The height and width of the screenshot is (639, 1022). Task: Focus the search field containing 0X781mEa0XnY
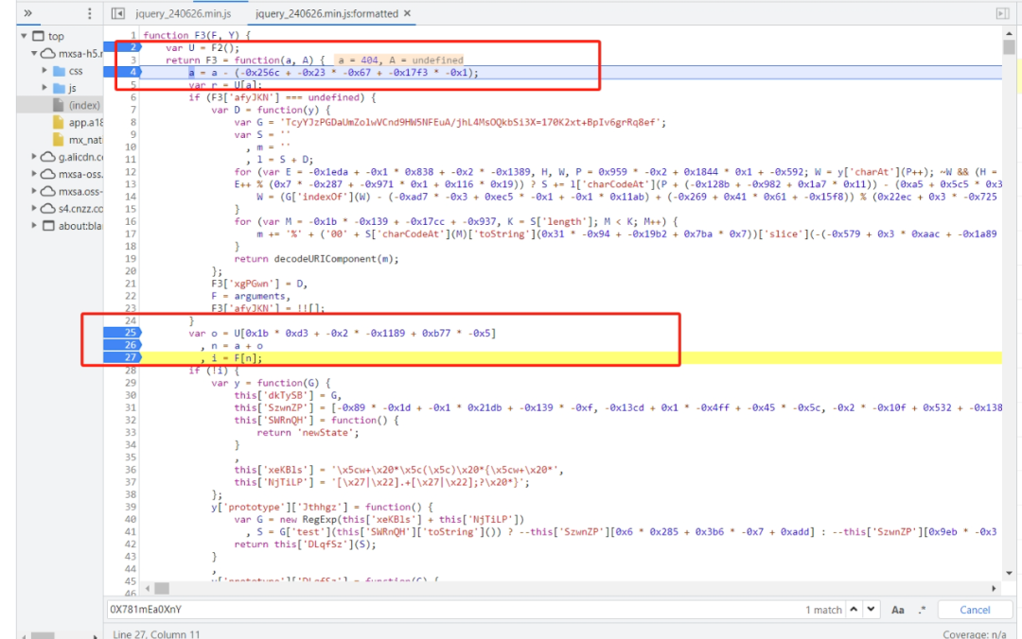[455, 610]
